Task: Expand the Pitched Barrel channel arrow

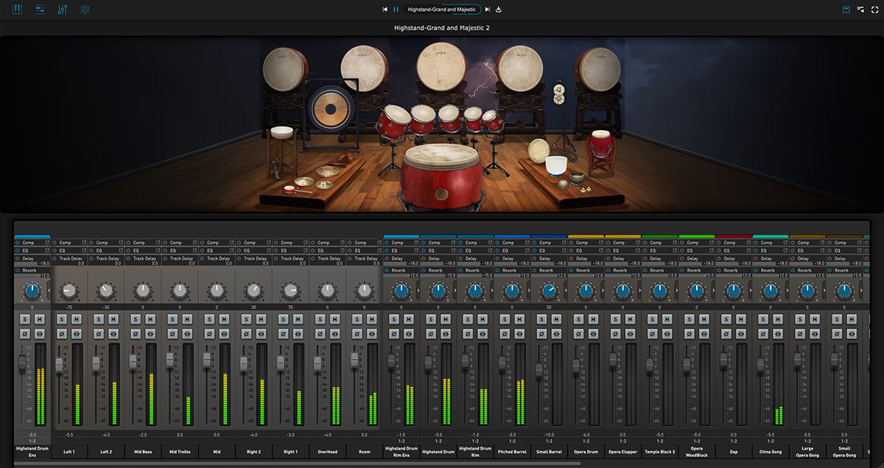Action: pyautogui.click(x=528, y=291)
